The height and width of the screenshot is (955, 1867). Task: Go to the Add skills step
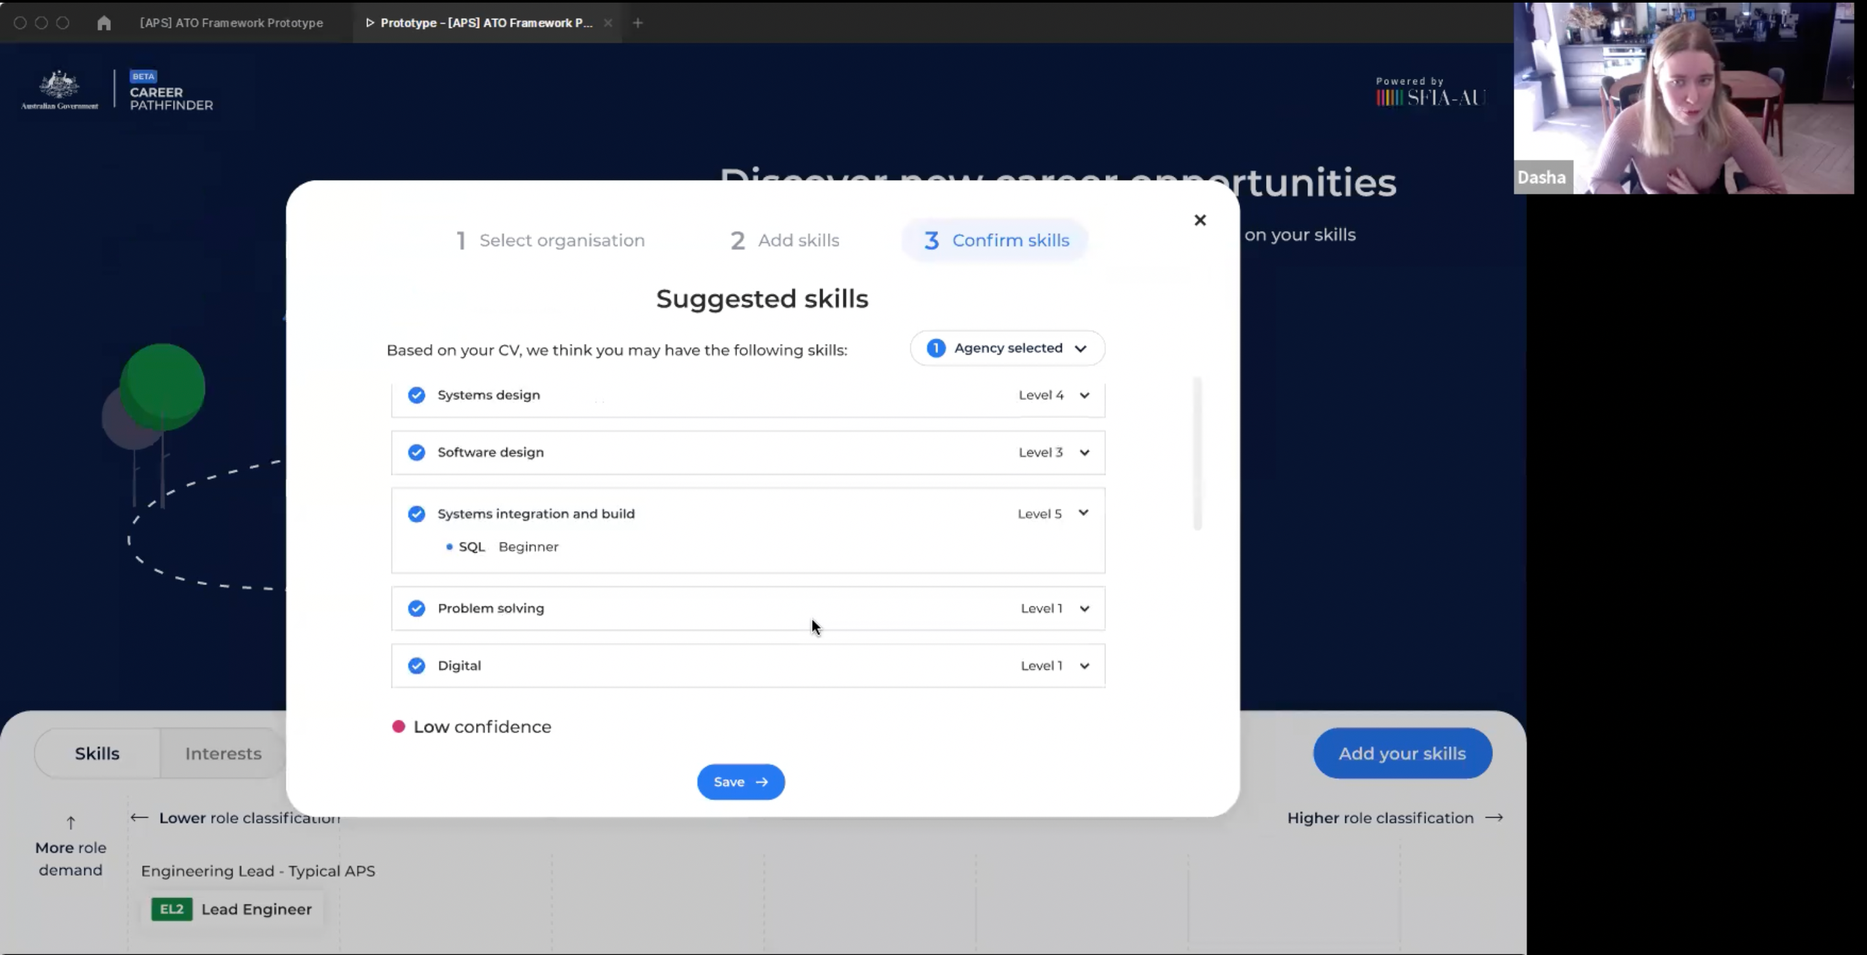784,240
